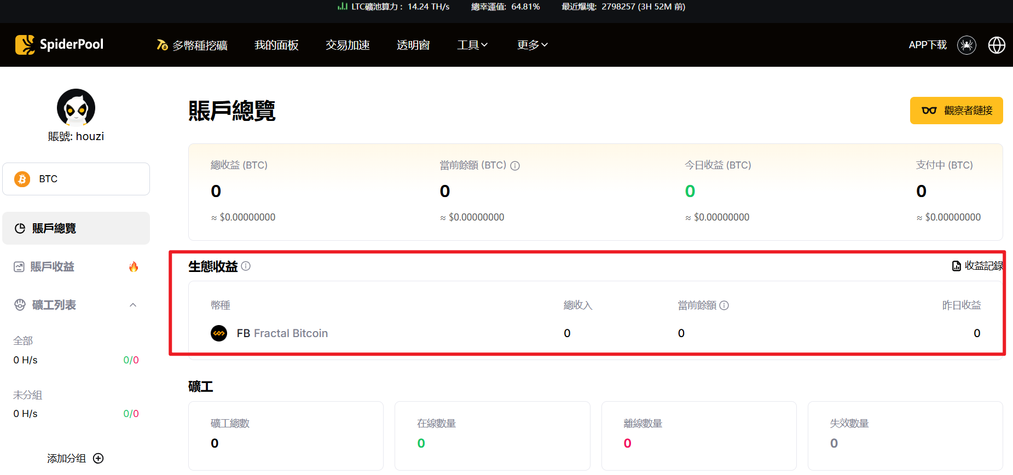The image size is (1013, 475).
Task: Click info icon in 當前餘額 table column
Action: click(724, 305)
